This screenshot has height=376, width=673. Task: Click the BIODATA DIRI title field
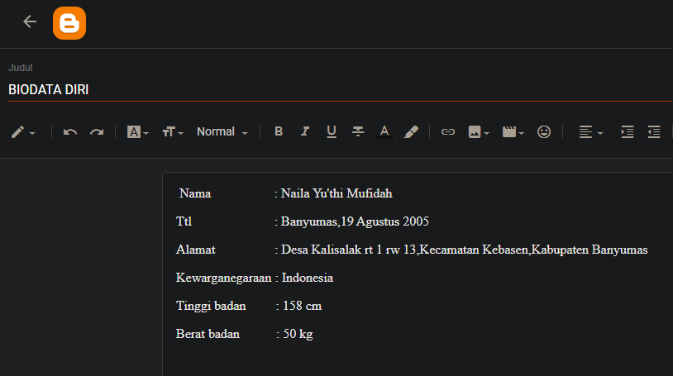341,90
